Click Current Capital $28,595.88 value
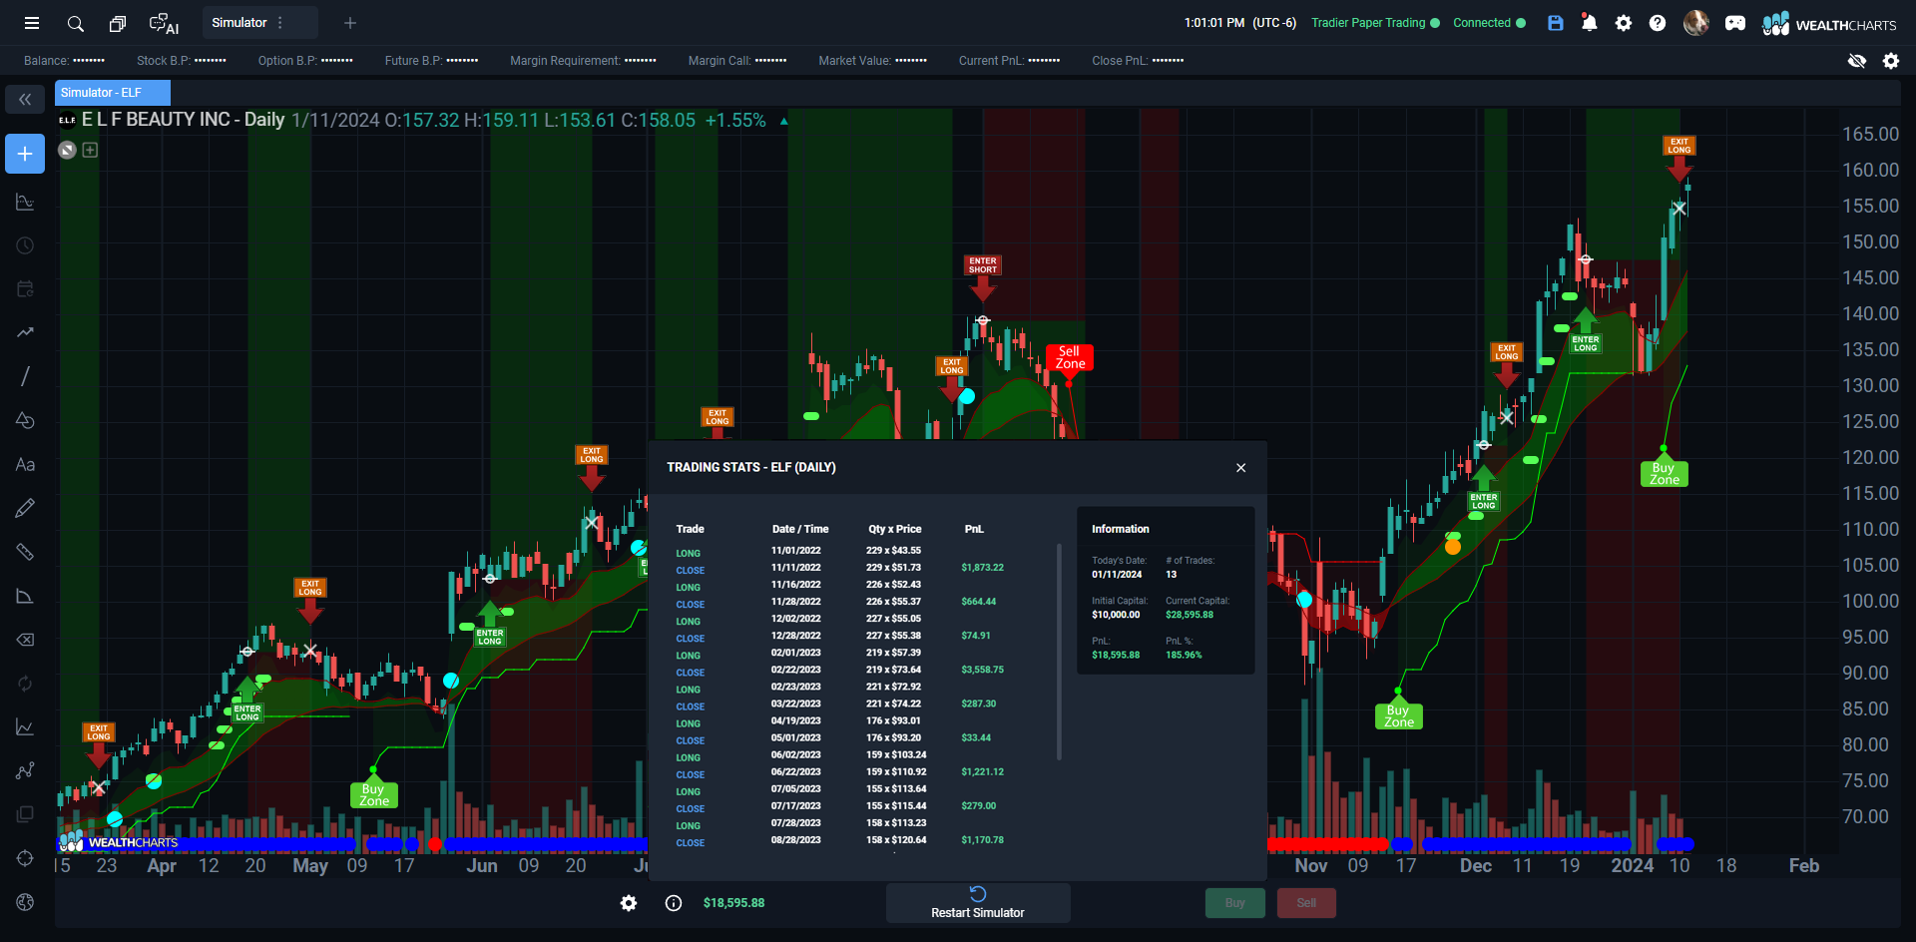 [1190, 615]
